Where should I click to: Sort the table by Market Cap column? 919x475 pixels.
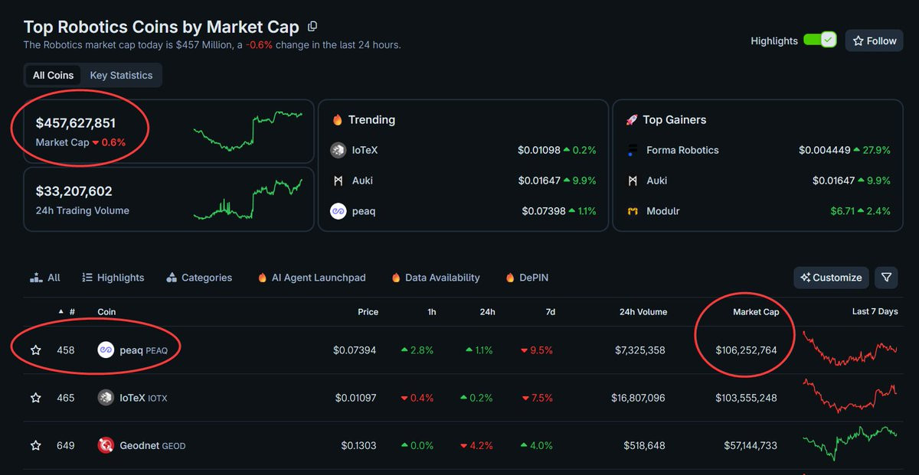pyautogui.click(x=755, y=312)
